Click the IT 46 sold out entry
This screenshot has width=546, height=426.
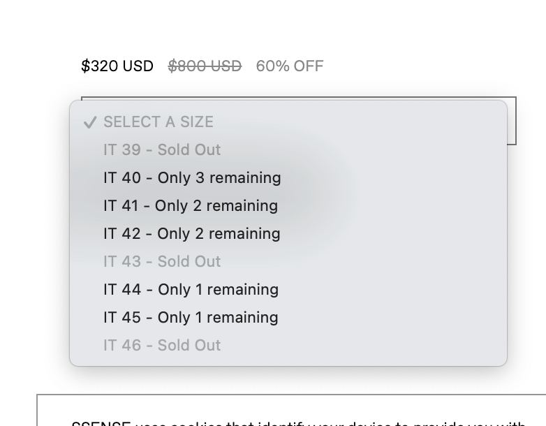coord(162,346)
